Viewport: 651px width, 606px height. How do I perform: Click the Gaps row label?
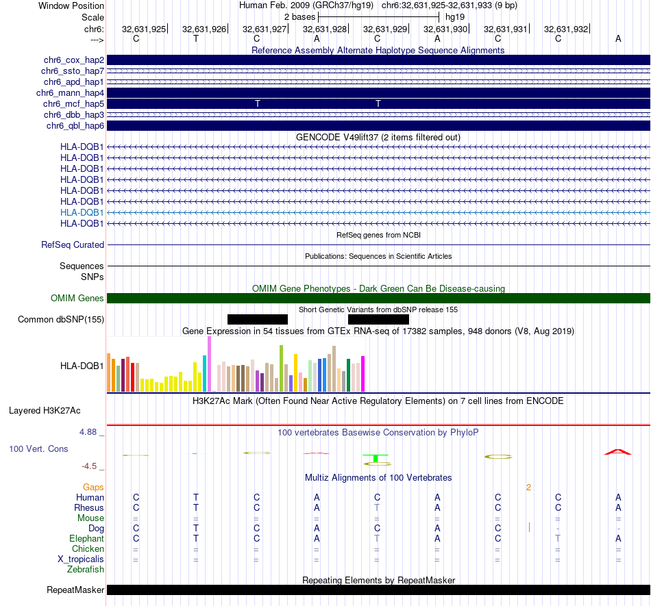point(93,488)
